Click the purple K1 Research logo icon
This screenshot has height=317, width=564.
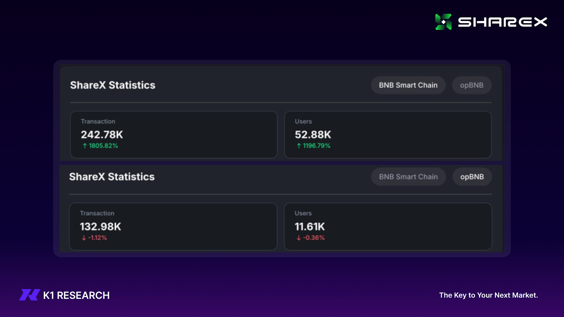pyautogui.click(x=30, y=295)
